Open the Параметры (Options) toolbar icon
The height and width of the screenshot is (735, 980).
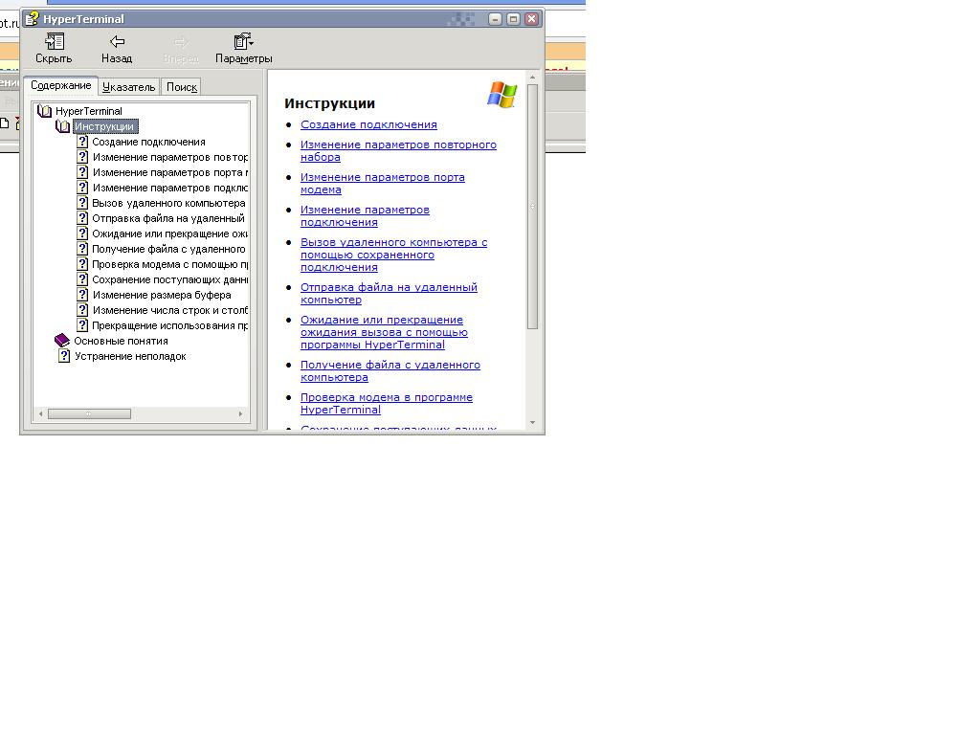tap(243, 41)
